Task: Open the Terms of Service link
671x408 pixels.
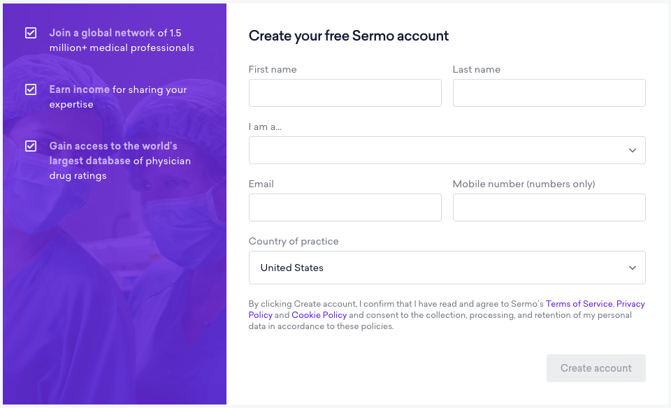Action: 579,304
